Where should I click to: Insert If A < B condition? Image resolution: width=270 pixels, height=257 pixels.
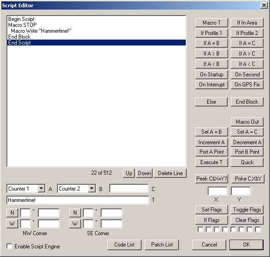(x=211, y=64)
